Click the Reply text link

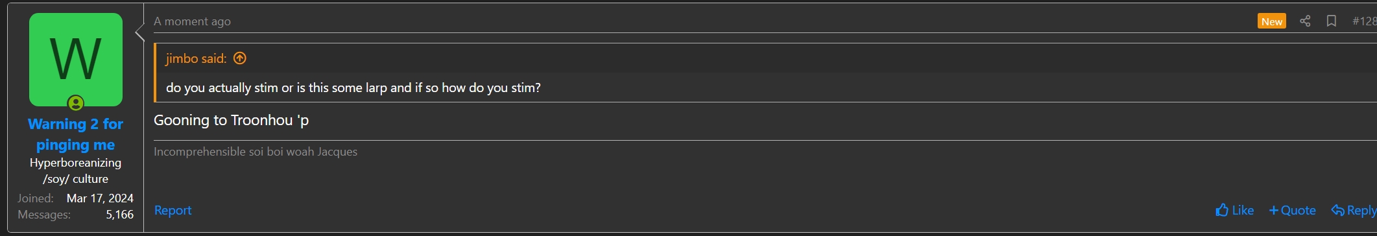[x=1361, y=210]
